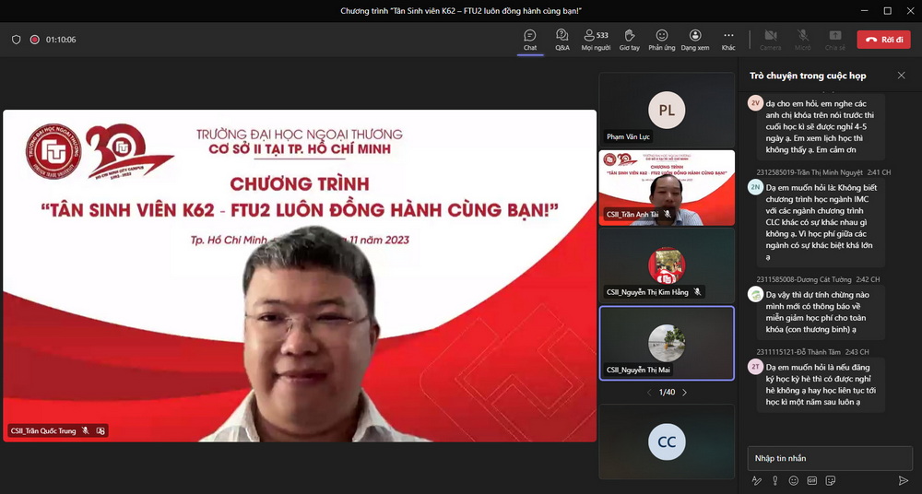Click muted mic icon on Trần Anh Tài tile
Viewport: 922px width, 494px height.
pos(668,215)
